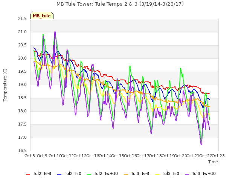Select the Tul2_Ts0 legend label
Viewport: 241px width, 181px height.
coord(73,173)
